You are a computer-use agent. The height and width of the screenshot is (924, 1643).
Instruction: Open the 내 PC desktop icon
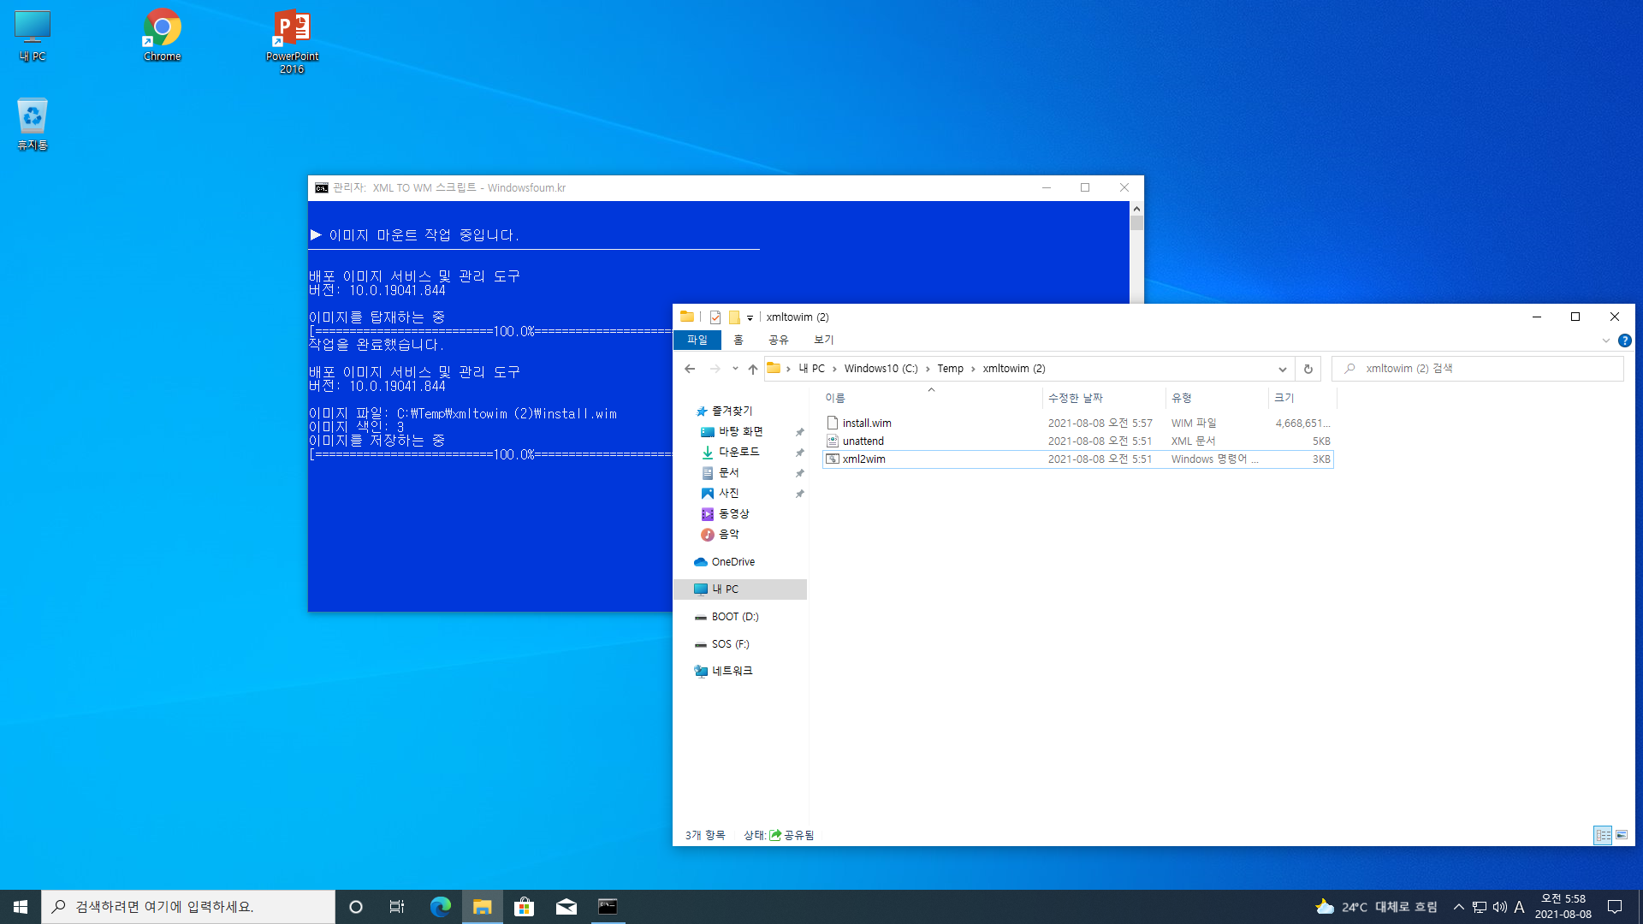[x=33, y=36]
